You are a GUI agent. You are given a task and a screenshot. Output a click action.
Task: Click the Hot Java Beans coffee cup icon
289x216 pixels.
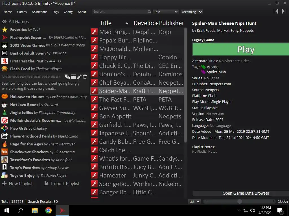5,105
